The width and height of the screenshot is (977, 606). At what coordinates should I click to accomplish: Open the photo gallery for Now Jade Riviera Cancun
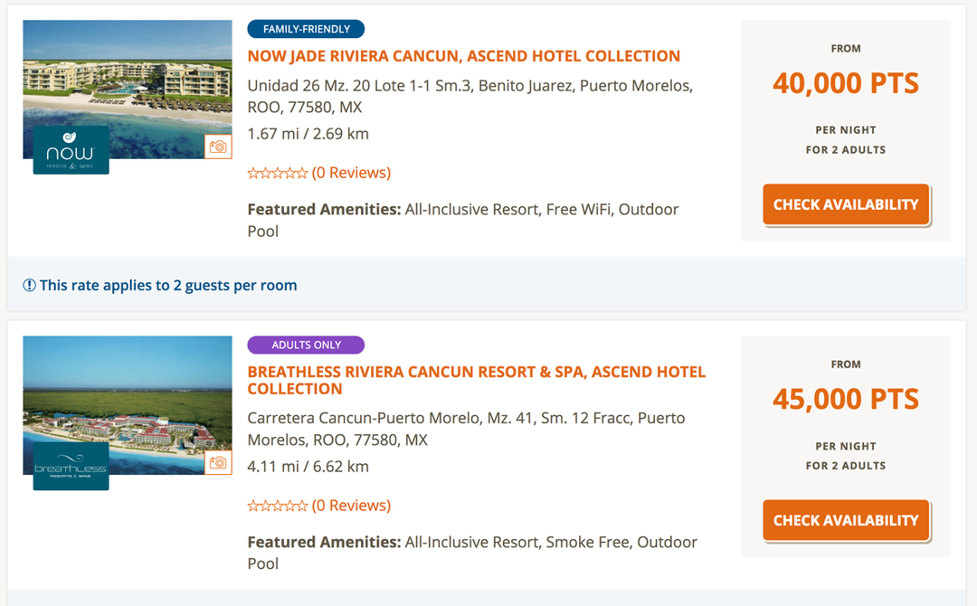[x=218, y=146]
